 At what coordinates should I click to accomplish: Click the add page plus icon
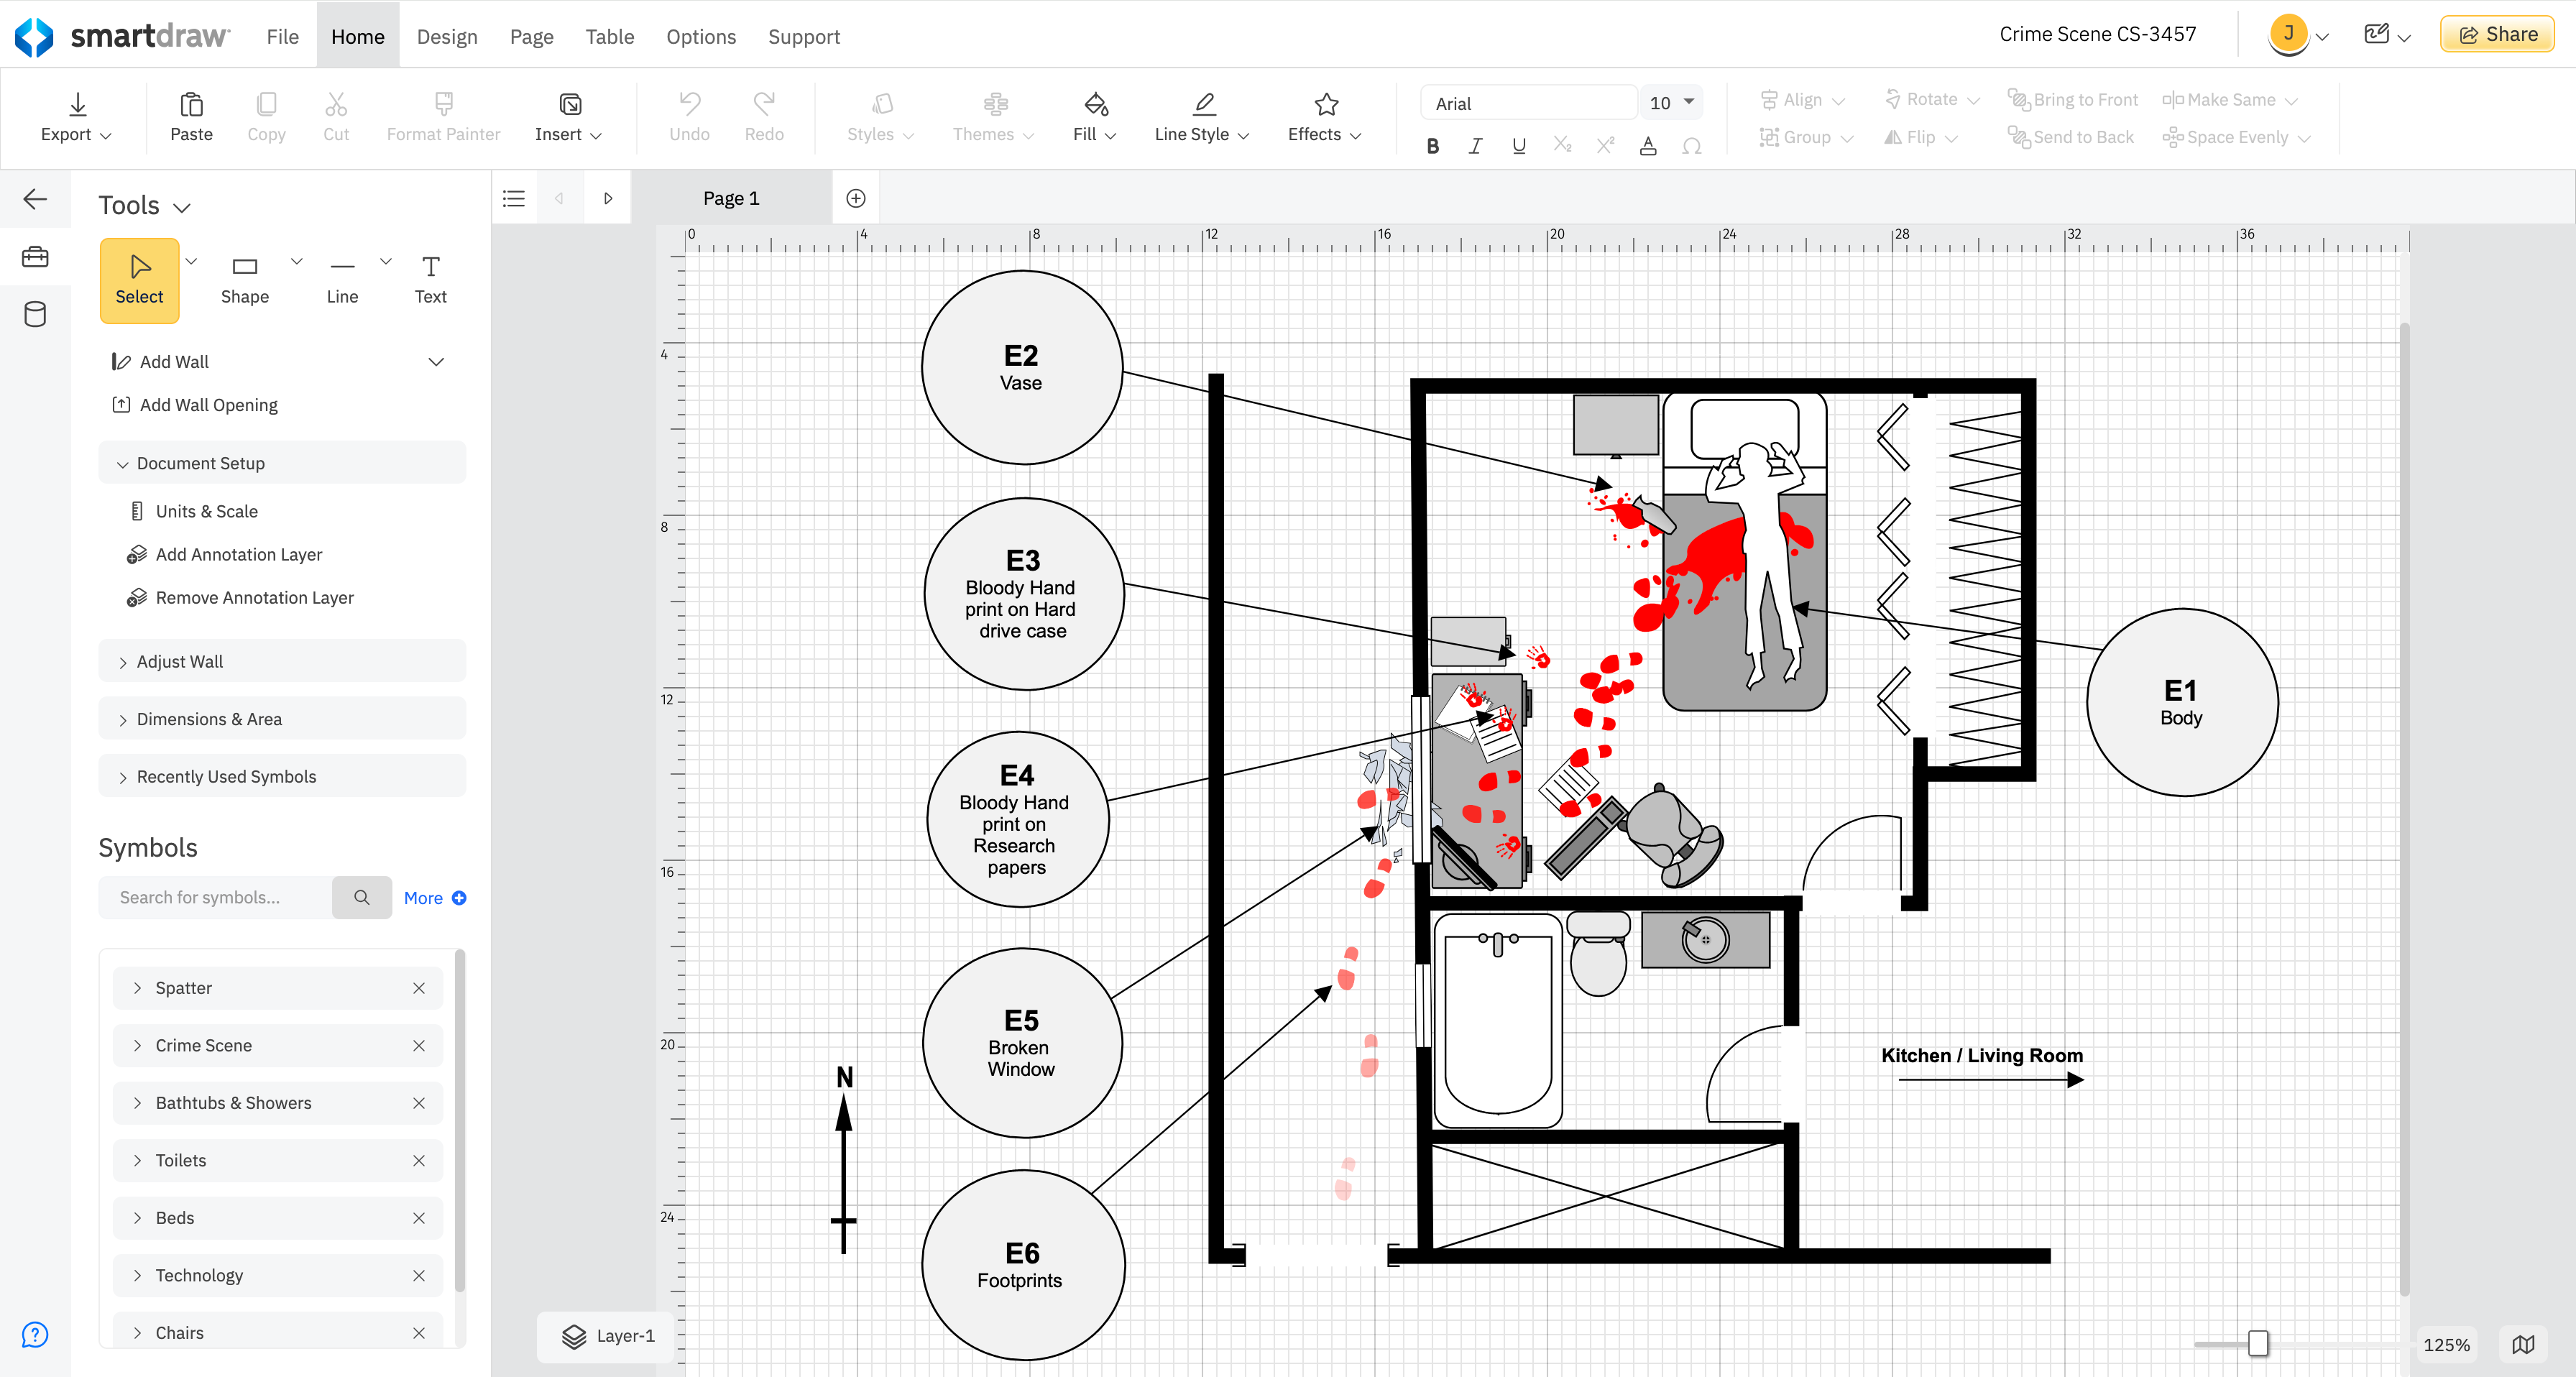click(856, 198)
